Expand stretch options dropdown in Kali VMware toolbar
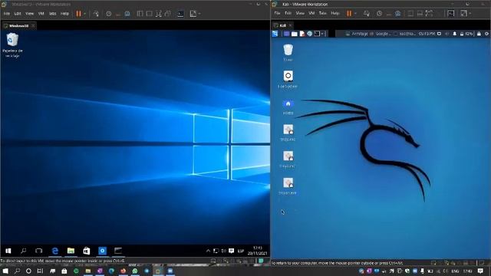 [470, 13]
